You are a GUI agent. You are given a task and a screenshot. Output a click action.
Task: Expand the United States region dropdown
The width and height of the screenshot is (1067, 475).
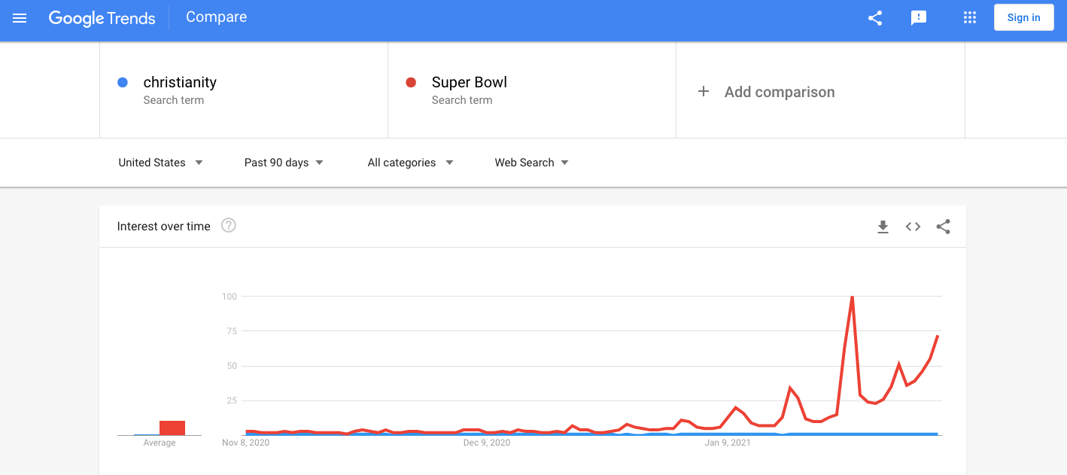click(161, 163)
